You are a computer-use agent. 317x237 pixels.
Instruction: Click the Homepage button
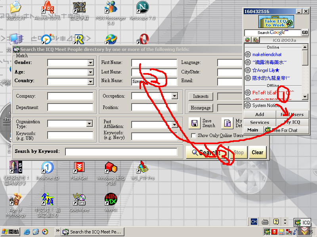point(201,108)
